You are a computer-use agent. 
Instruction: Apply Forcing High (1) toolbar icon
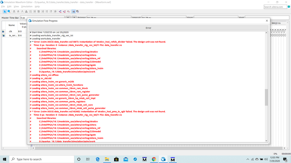click(22, 12)
